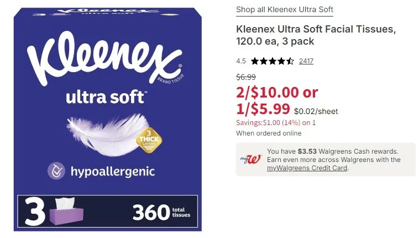
Task: Open the Shop all Kleenex Ultra Soft link
Action: click(284, 9)
